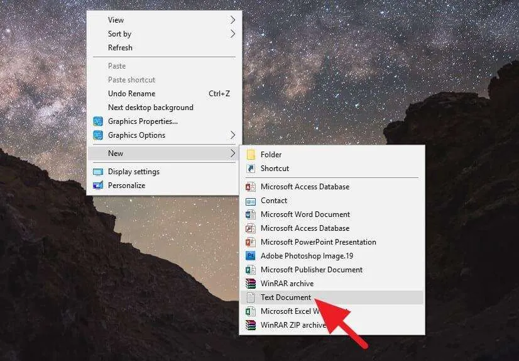Click the Microsoft PowerPoint Presentation icon
This screenshot has height=361, width=519.
tap(251, 242)
